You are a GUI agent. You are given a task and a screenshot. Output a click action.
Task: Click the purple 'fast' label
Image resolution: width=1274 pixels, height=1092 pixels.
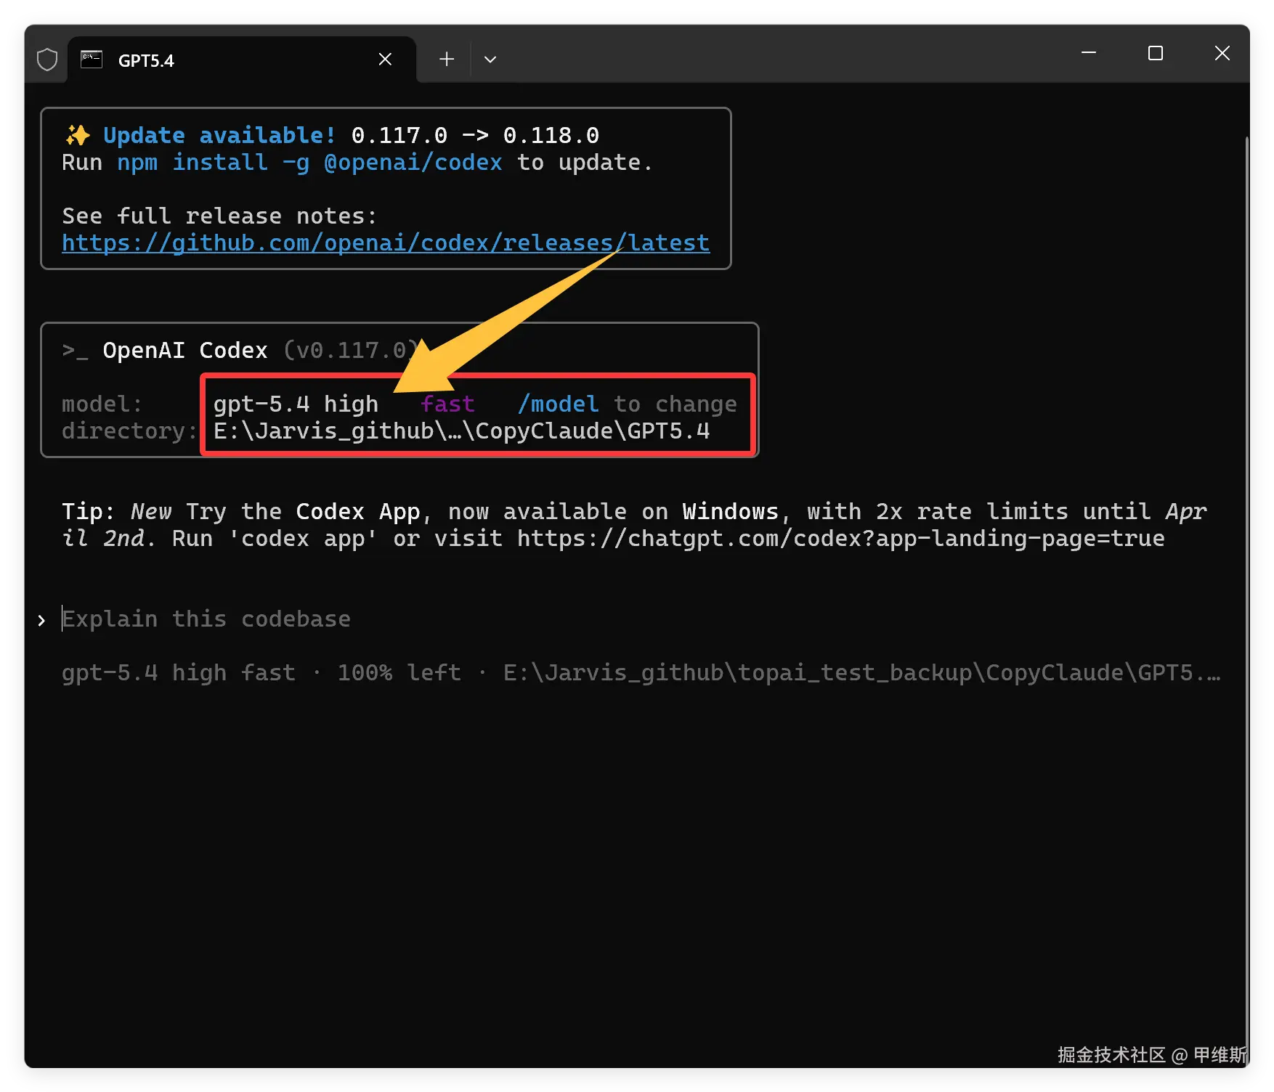point(447,404)
